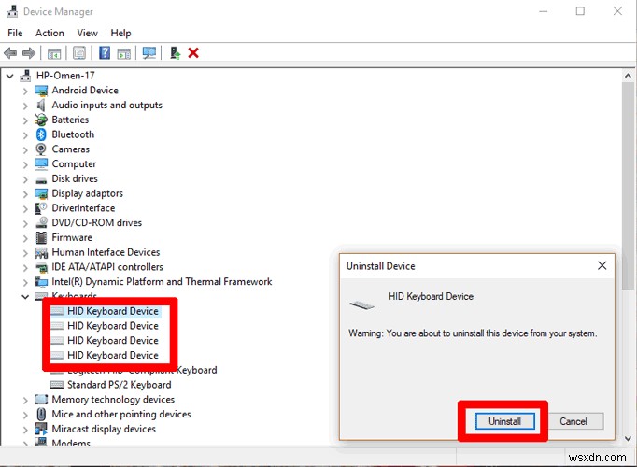Open the View menu
637x467 pixels.
pyautogui.click(x=88, y=33)
